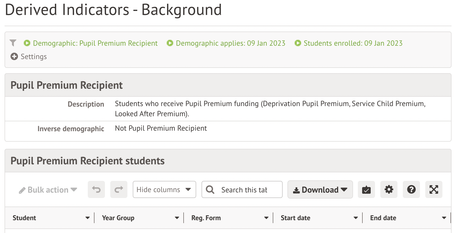Screen dimensions: 455x233
Task: Open the Bulk action dropdown
Action: (x=48, y=190)
